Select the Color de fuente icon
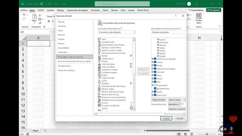The image size is (242, 136). click(99, 64)
